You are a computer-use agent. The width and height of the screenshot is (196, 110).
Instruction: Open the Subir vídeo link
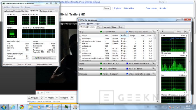(129, 8)
